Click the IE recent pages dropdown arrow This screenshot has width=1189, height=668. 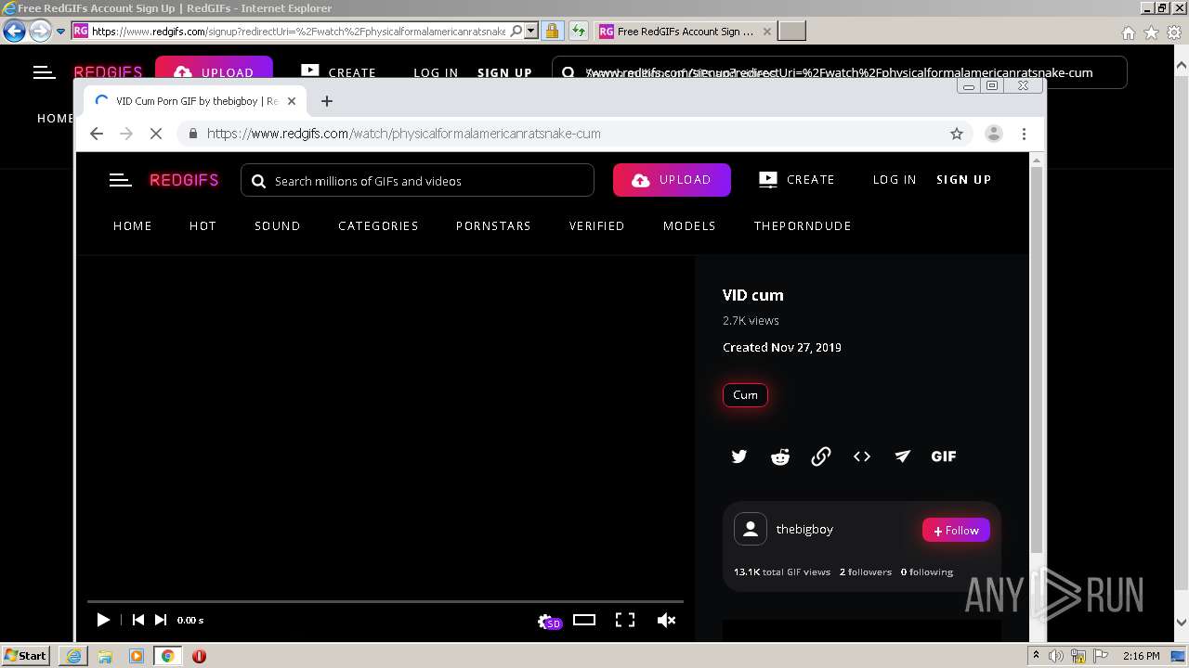[x=60, y=32]
